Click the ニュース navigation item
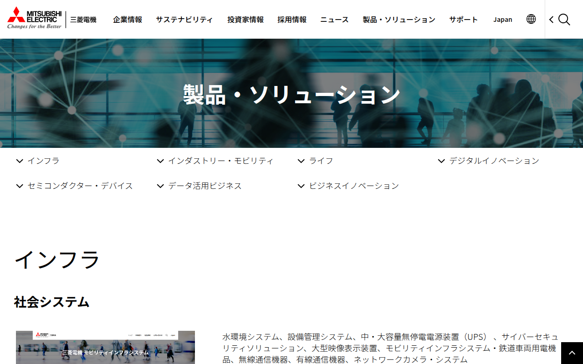The width and height of the screenshot is (583, 364). (x=334, y=20)
